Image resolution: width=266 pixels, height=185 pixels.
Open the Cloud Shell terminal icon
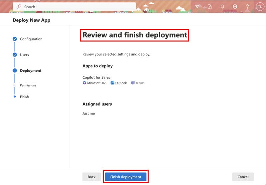[x=197, y=7]
